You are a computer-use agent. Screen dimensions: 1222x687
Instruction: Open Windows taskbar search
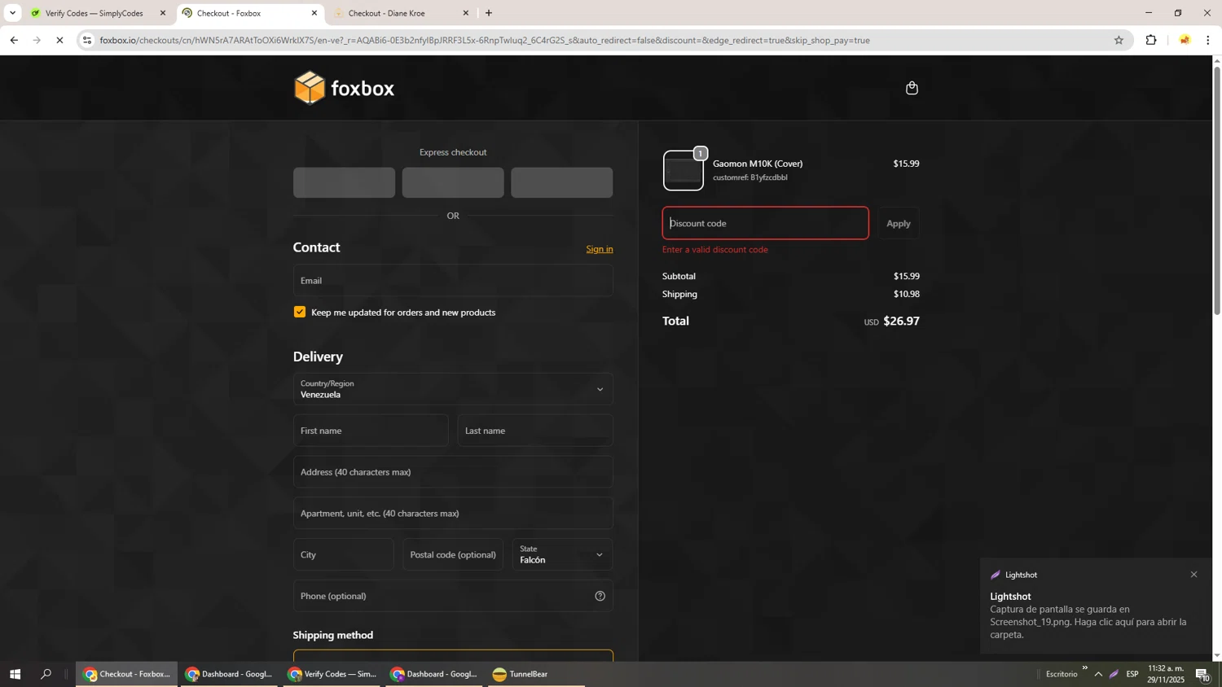(46, 674)
